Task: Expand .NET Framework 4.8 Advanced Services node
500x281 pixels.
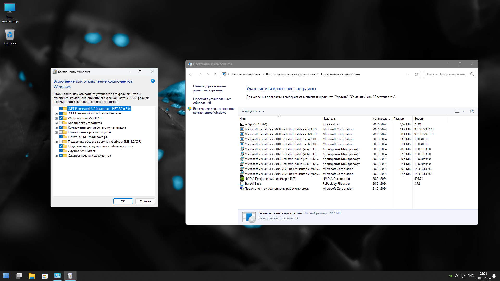Action: 56,114
